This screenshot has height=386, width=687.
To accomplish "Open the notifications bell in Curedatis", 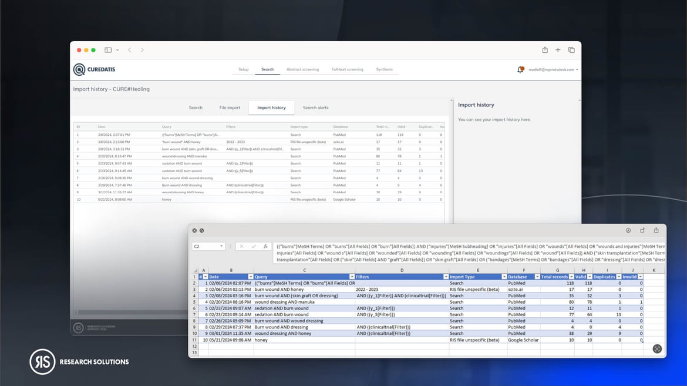I will 520,69.
